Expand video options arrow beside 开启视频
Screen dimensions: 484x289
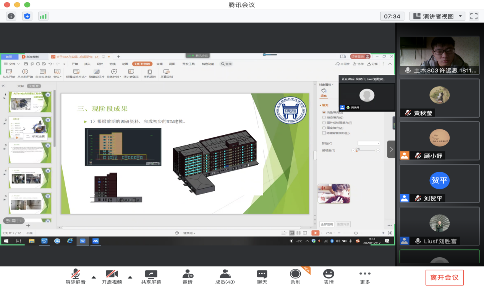[130, 277]
